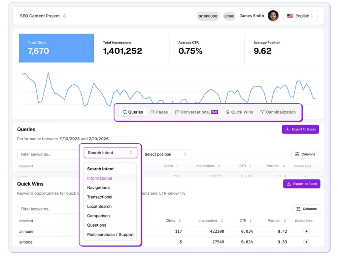The height and width of the screenshot is (256, 338).
Task: Open the Search Intent dropdown
Action: tap(110, 153)
